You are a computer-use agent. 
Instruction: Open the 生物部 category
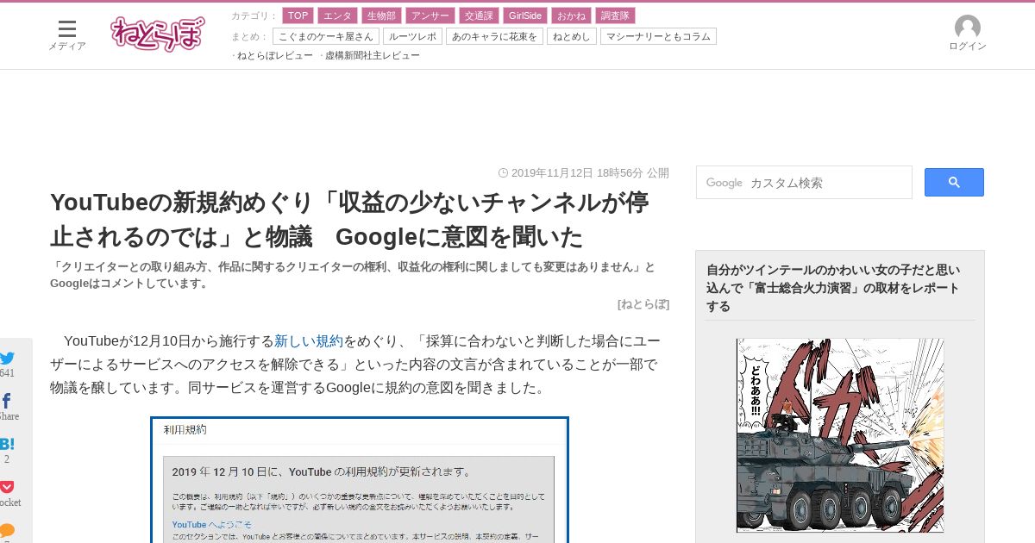coord(381,16)
